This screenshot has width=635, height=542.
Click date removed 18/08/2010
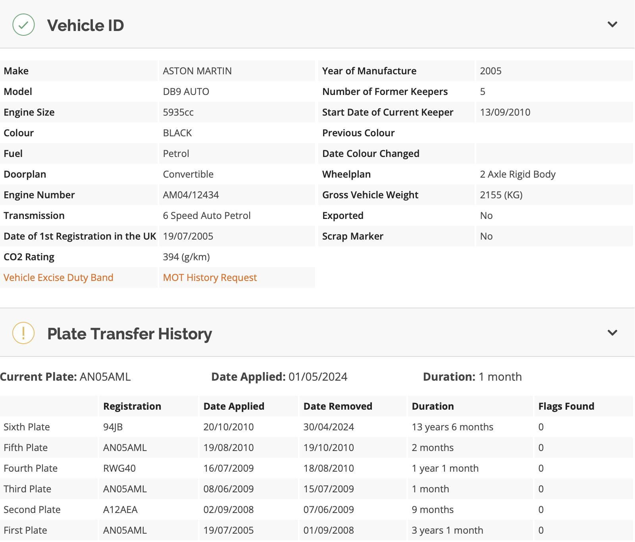pyautogui.click(x=329, y=468)
